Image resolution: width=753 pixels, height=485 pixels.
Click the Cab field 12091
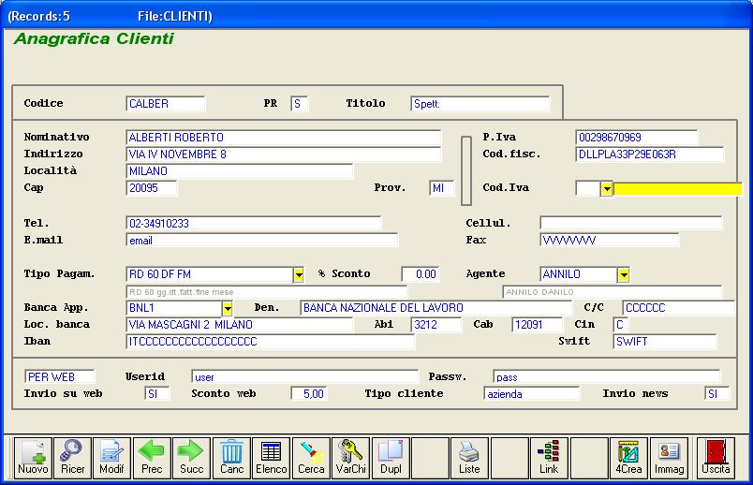(538, 325)
